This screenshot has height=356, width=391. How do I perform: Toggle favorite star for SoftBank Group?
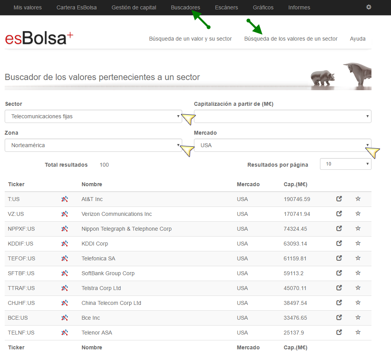pos(358,273)
